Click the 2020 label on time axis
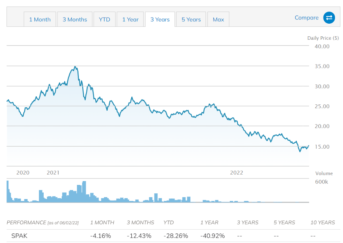Viewport: 343px width, 243px height. [23, 173]
